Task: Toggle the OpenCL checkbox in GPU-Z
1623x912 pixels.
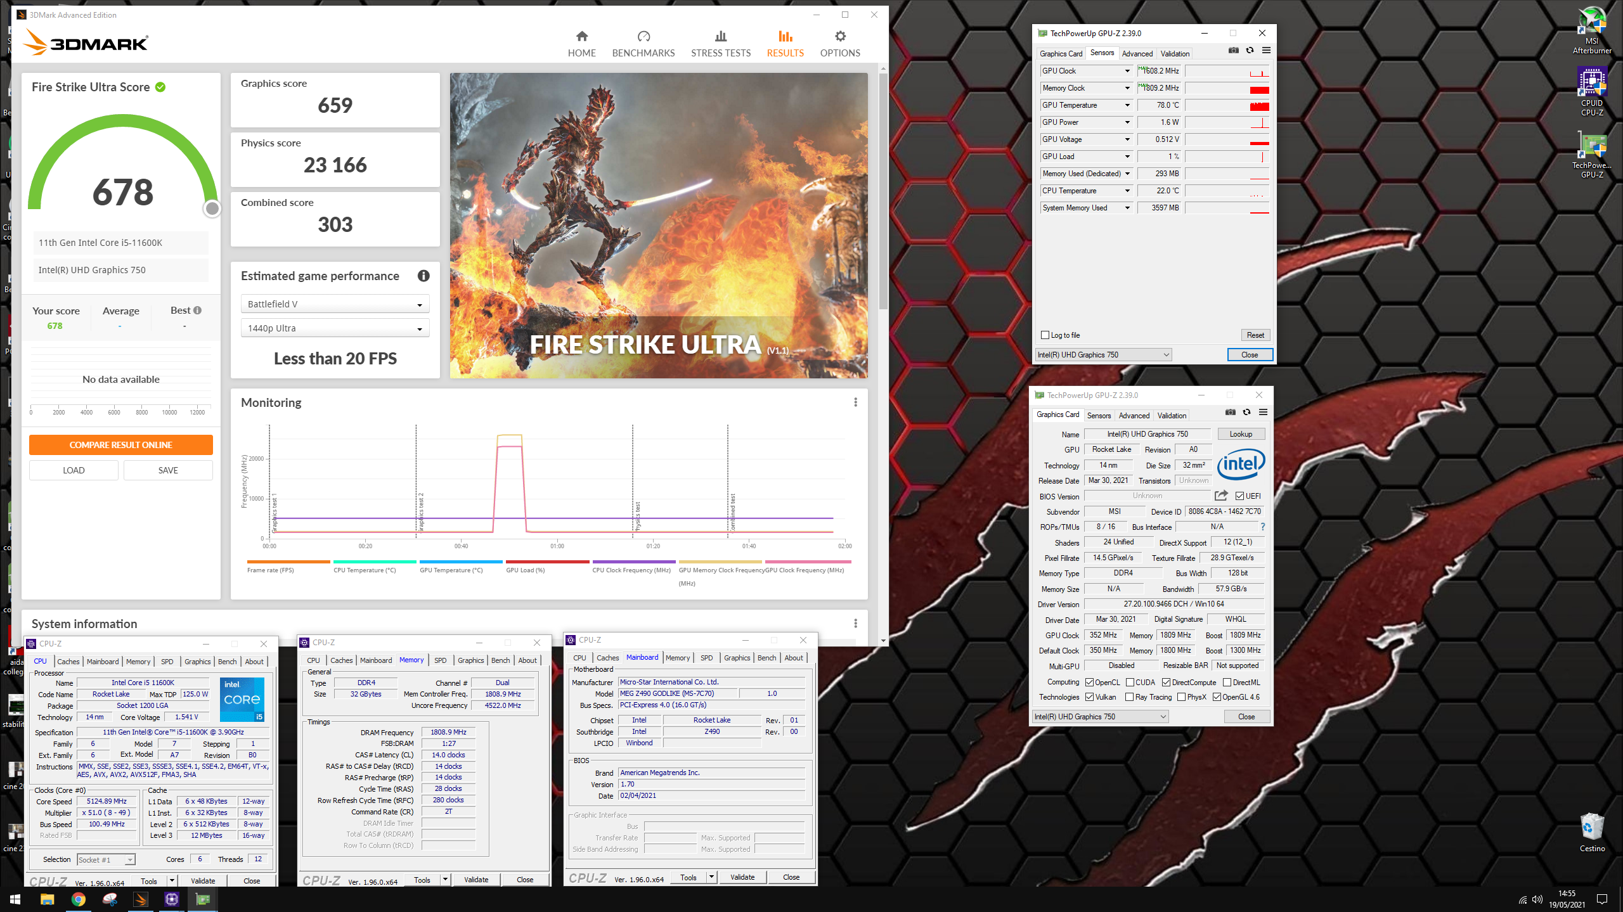Action: 1089,683
